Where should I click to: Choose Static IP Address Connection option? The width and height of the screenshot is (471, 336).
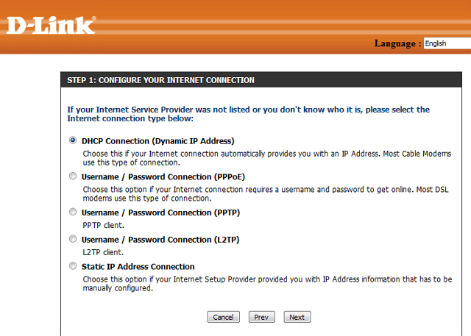click(73, 266)
